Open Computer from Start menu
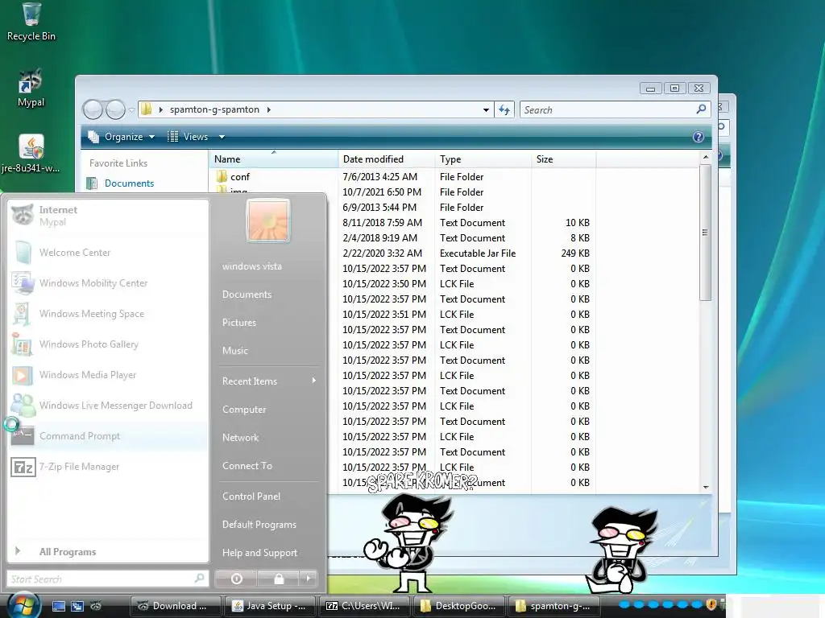Image resolution: width=825 pixels, height=618 pixels. pos(243,410)
